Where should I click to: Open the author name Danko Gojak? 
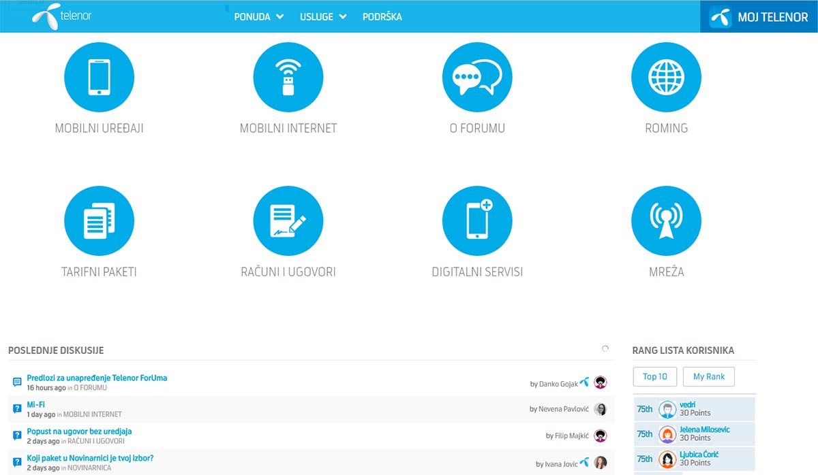tap(558, 384)
